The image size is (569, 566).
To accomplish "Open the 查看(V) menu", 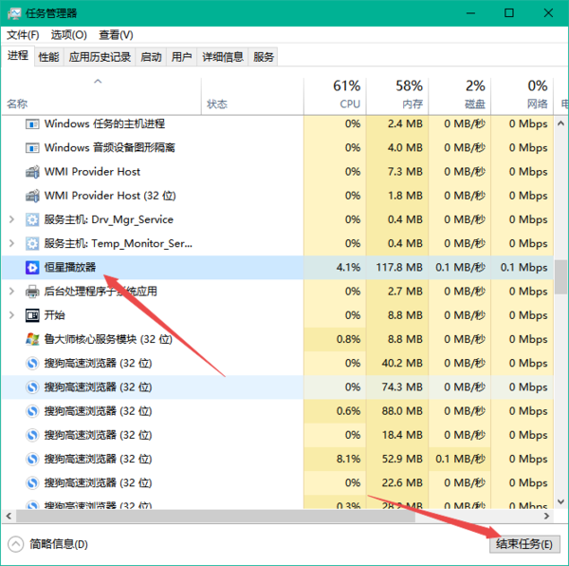I will (116, 35).
